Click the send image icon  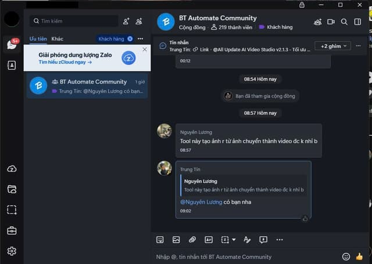tap(176, 240)
